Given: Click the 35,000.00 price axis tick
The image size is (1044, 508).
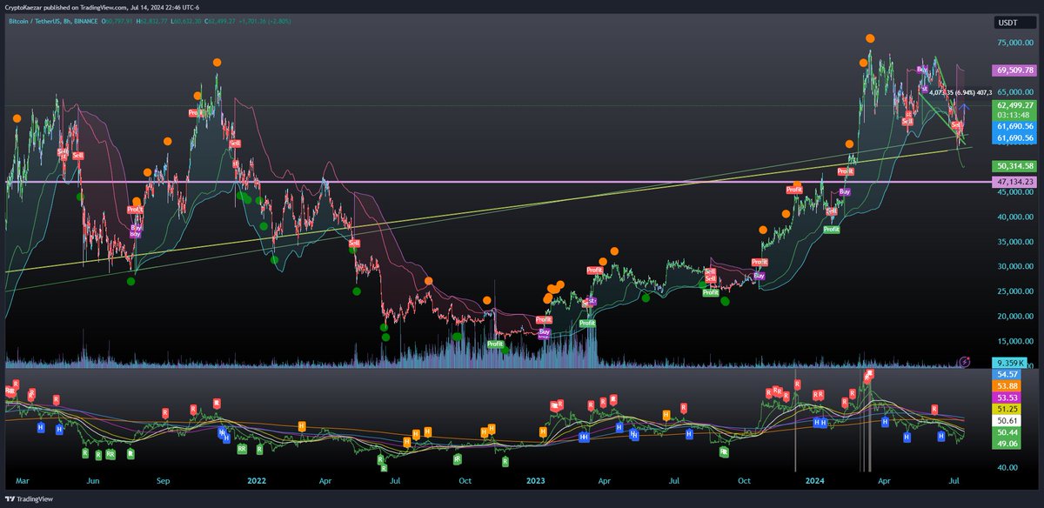Looking at the screenshot, I should [x=1014, y=242].
